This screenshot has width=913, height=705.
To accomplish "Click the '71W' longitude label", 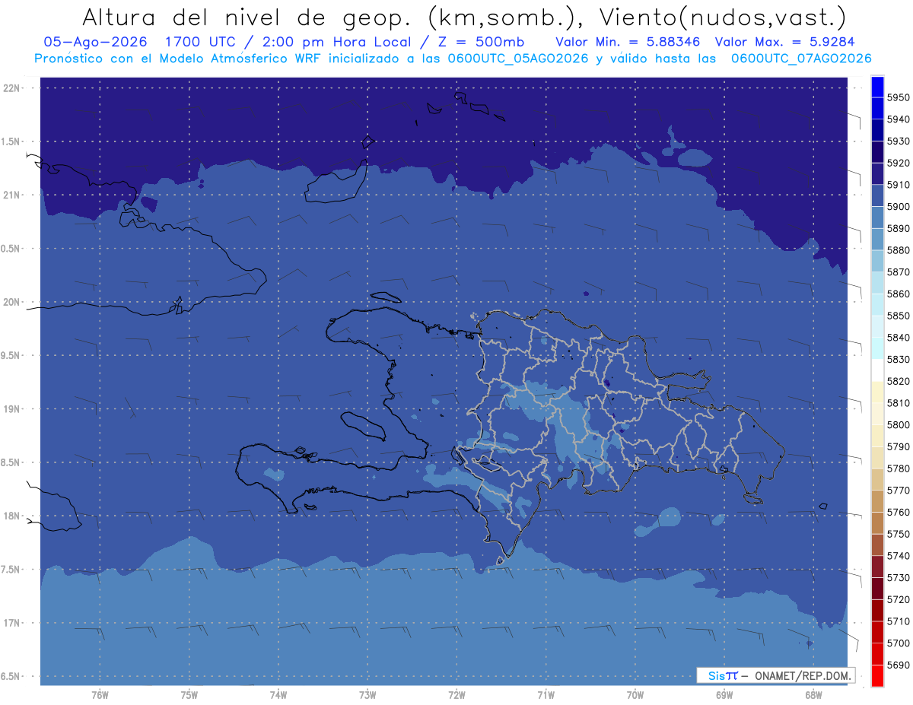I will point(546,696).
